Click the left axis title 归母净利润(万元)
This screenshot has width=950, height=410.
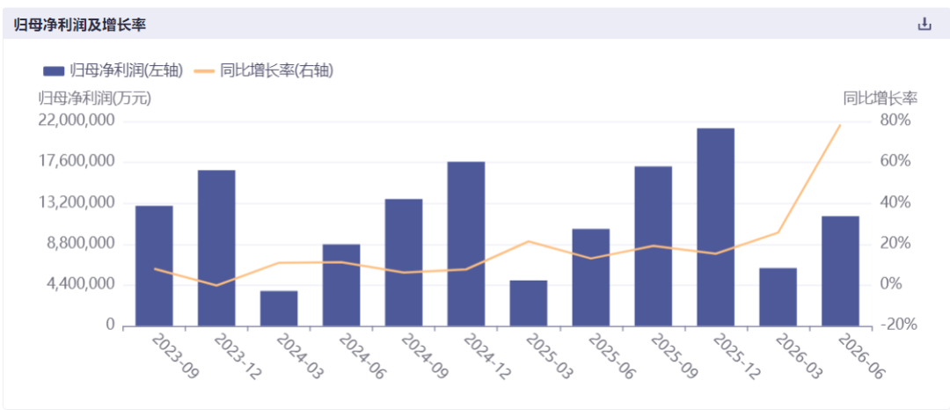[x=94, y=98]
